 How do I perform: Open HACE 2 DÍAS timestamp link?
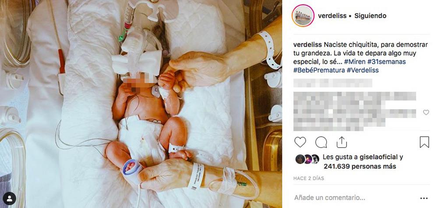coord(309,178)
